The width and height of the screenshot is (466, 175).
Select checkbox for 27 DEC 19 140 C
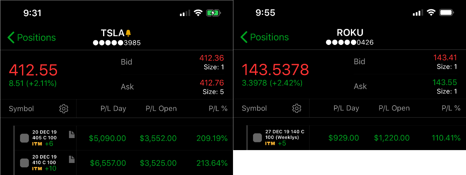[x=257, y=138]
